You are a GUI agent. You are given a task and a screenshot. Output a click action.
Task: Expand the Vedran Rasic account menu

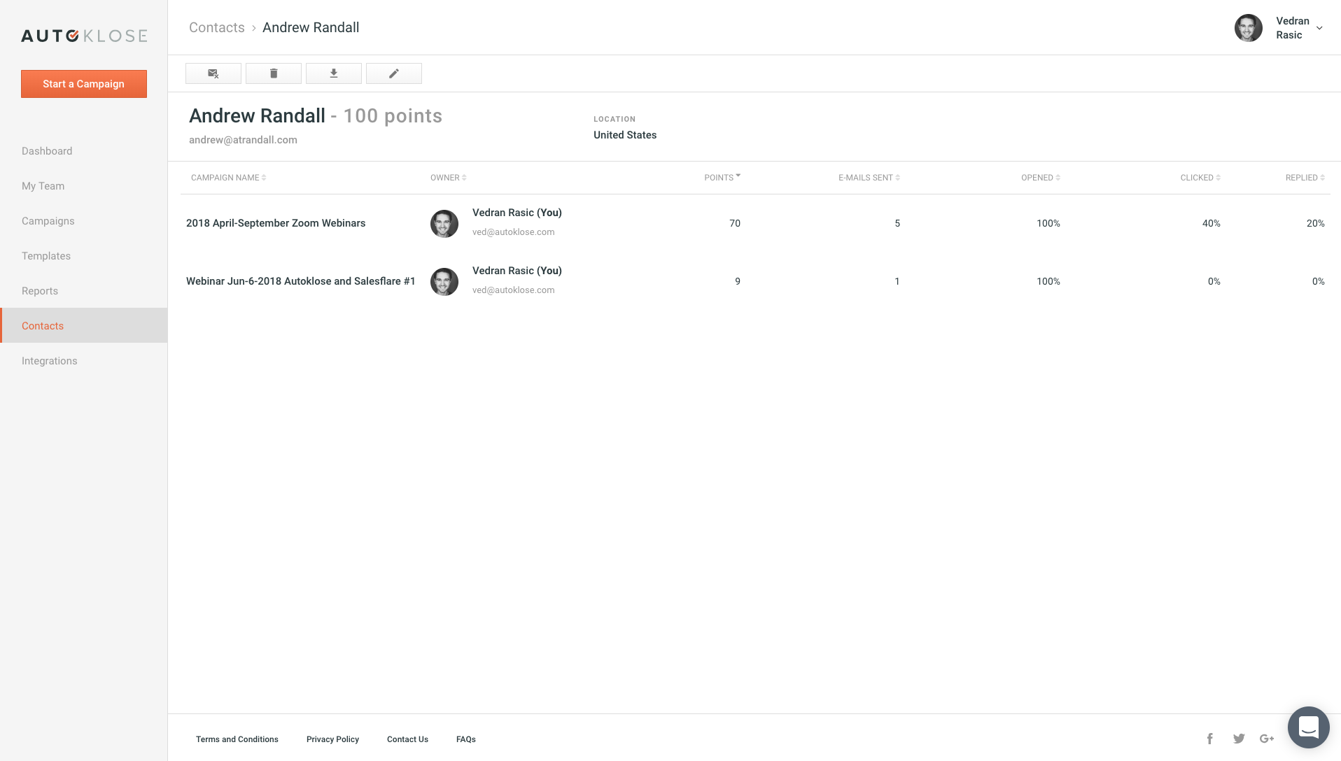1319,28
